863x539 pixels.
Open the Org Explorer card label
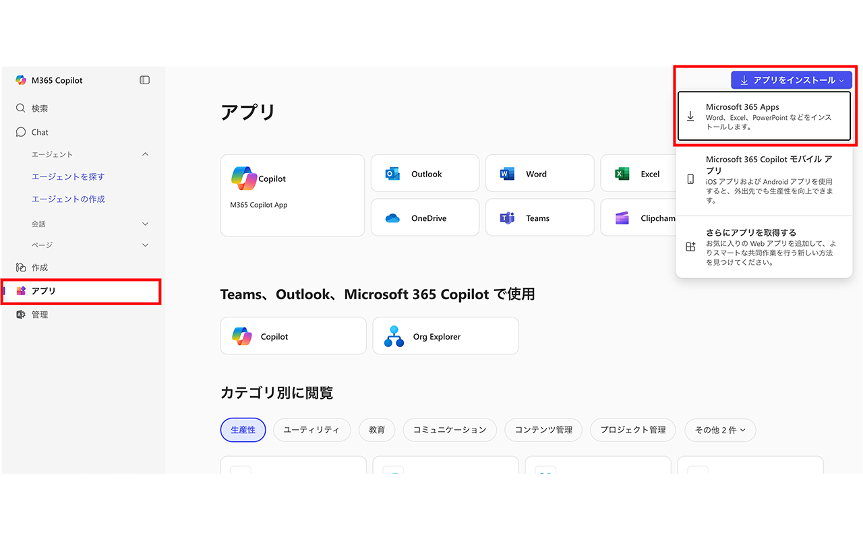coord(437,336)
